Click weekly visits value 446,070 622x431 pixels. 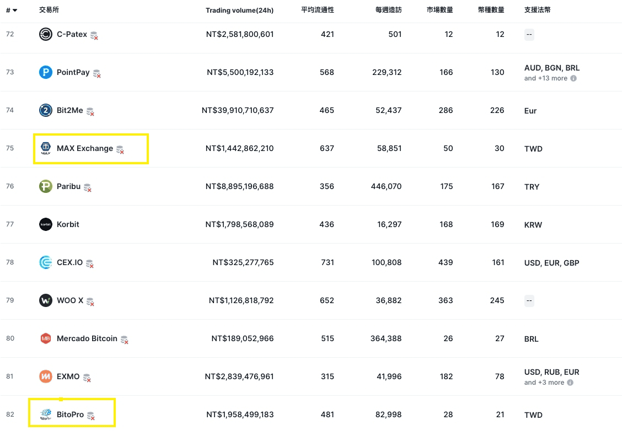[387, 186]
